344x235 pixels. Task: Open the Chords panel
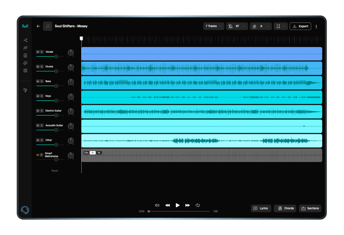[285, 208]
